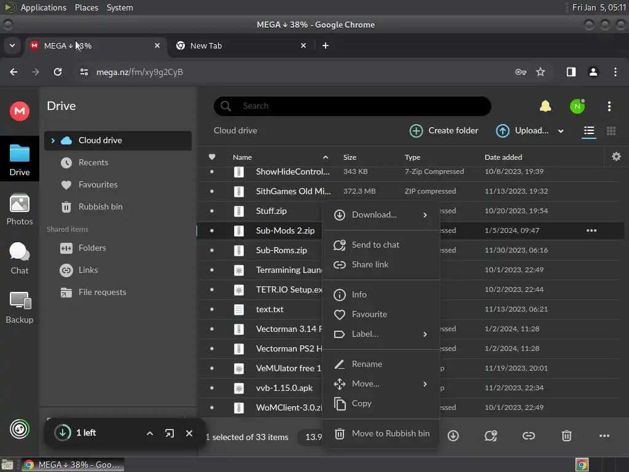Open shared Folders in sidebar

point(118,248)
